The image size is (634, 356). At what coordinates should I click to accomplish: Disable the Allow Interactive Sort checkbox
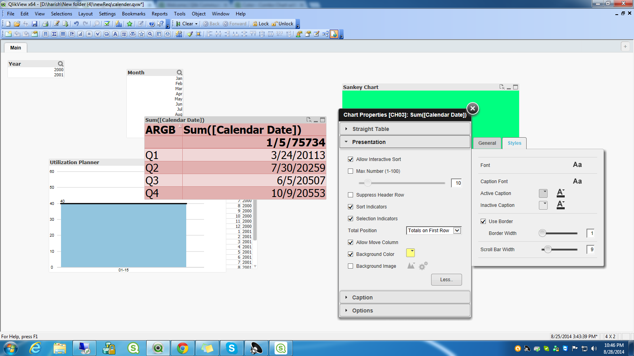point(350,159)
